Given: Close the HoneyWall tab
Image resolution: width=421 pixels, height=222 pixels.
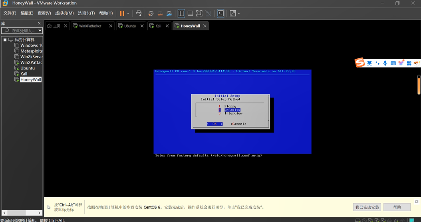Looking at the screenshot, I should pos(205,26).
